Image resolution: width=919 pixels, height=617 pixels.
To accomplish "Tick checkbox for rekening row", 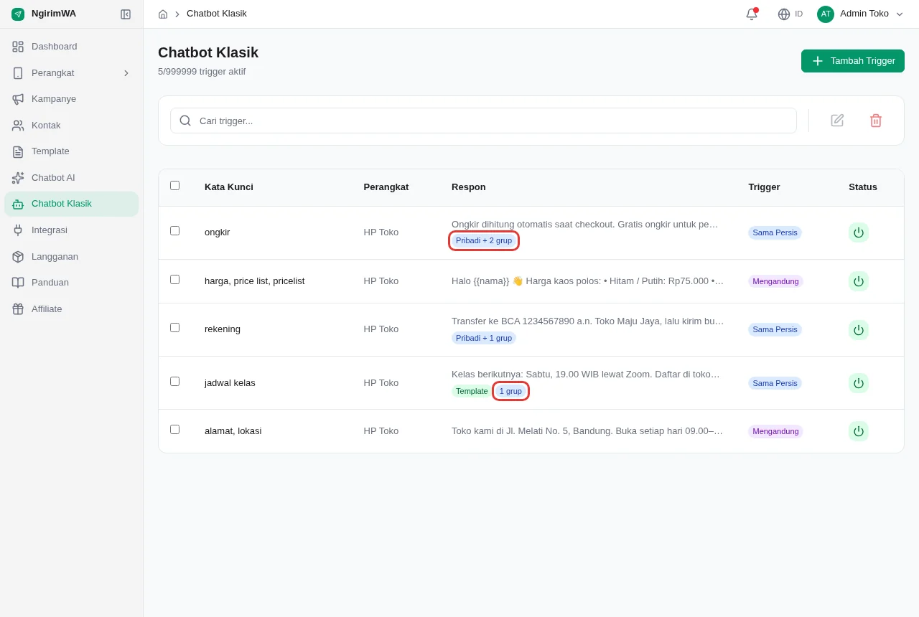I will (x=174, y=327).
